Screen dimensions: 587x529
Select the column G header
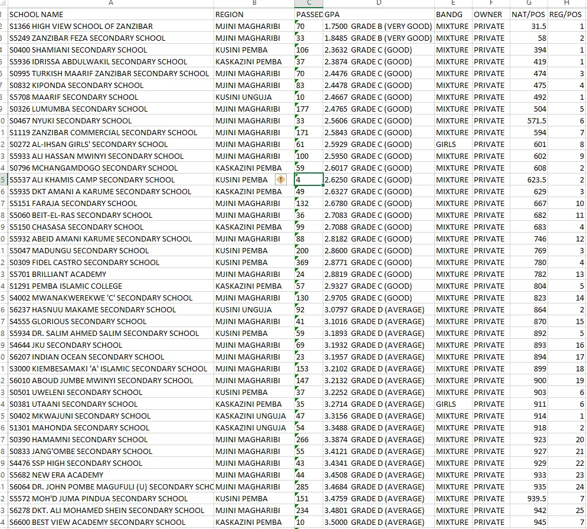tap(528, 3)
